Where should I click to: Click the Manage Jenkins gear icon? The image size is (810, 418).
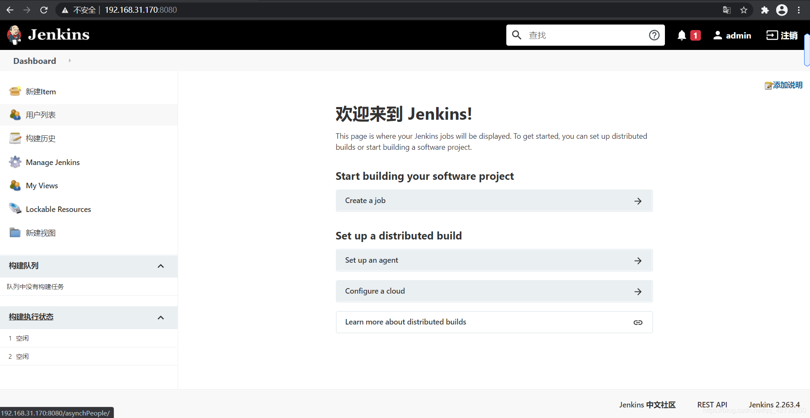coord(15,162)
